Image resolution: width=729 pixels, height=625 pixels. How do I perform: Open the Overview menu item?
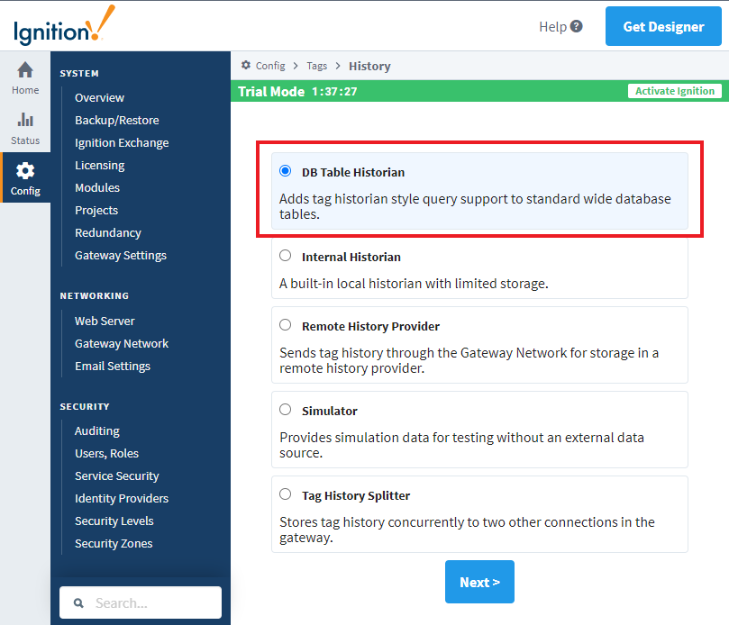pyautogui.click(x=99, y=98)
